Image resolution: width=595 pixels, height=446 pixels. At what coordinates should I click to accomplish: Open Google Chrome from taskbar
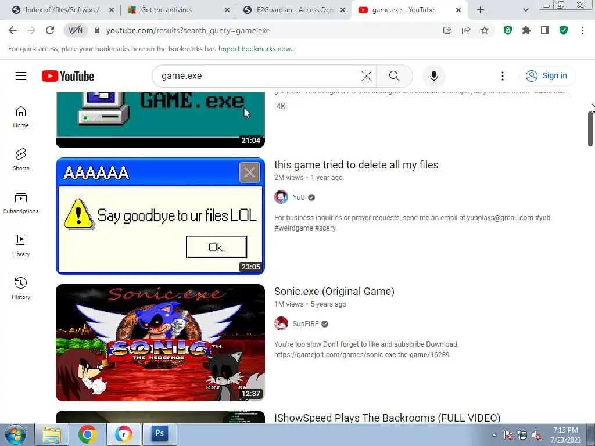tap(88, 434)
